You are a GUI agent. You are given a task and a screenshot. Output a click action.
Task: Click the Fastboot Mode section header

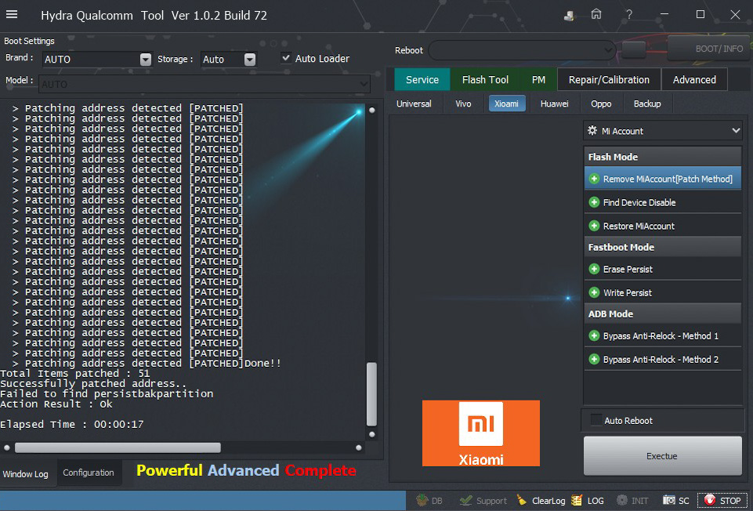tap(663, 247)
